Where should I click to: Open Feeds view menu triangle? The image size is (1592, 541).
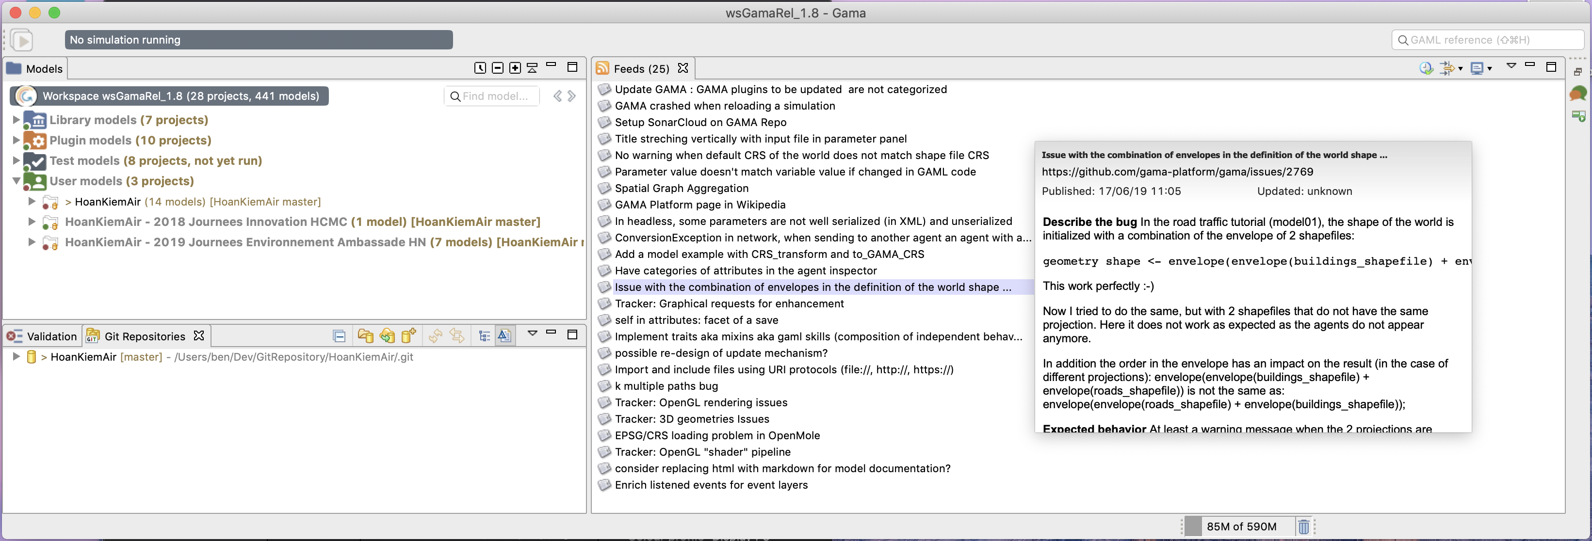pos(1511,65)
